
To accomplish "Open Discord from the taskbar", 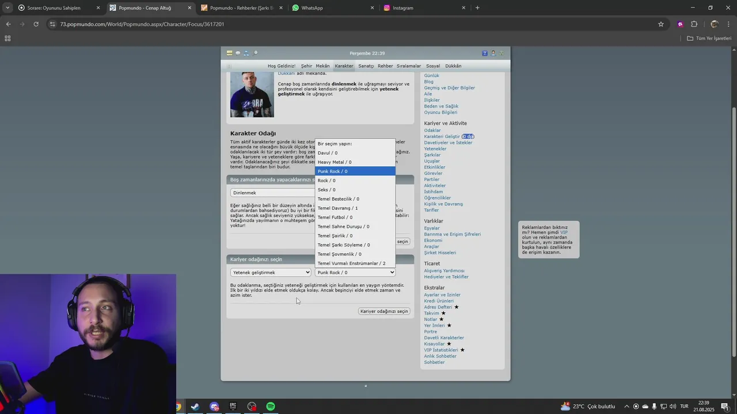I will 214,407.
